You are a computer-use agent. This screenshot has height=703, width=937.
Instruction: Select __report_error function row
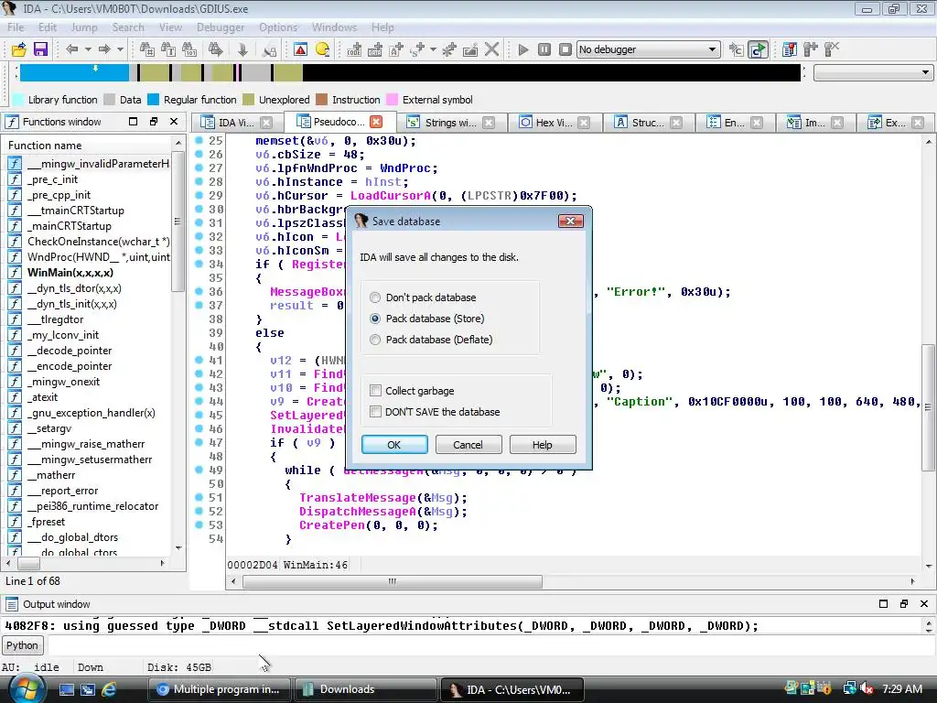[63, 491]
